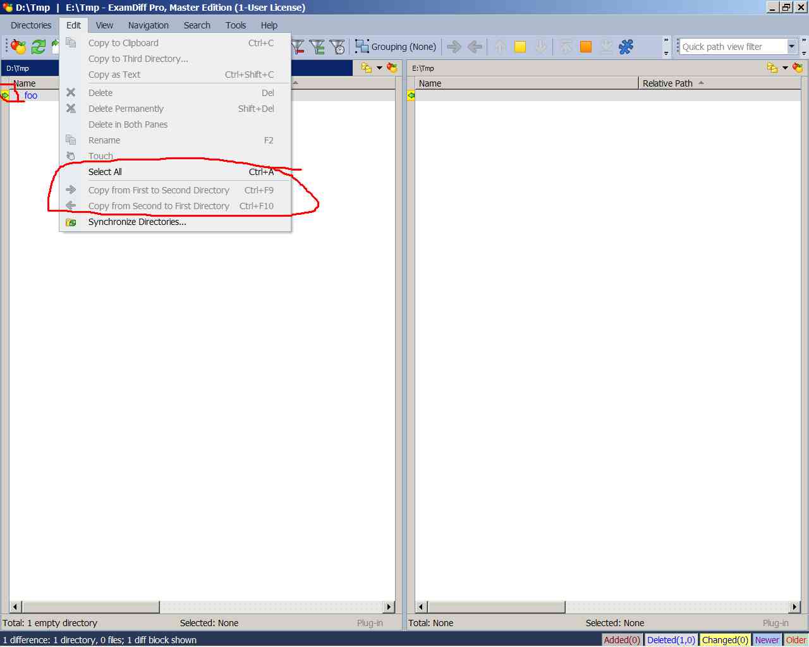
Task: Click in the Quick path view filter field
Action: tap(733, 47)
